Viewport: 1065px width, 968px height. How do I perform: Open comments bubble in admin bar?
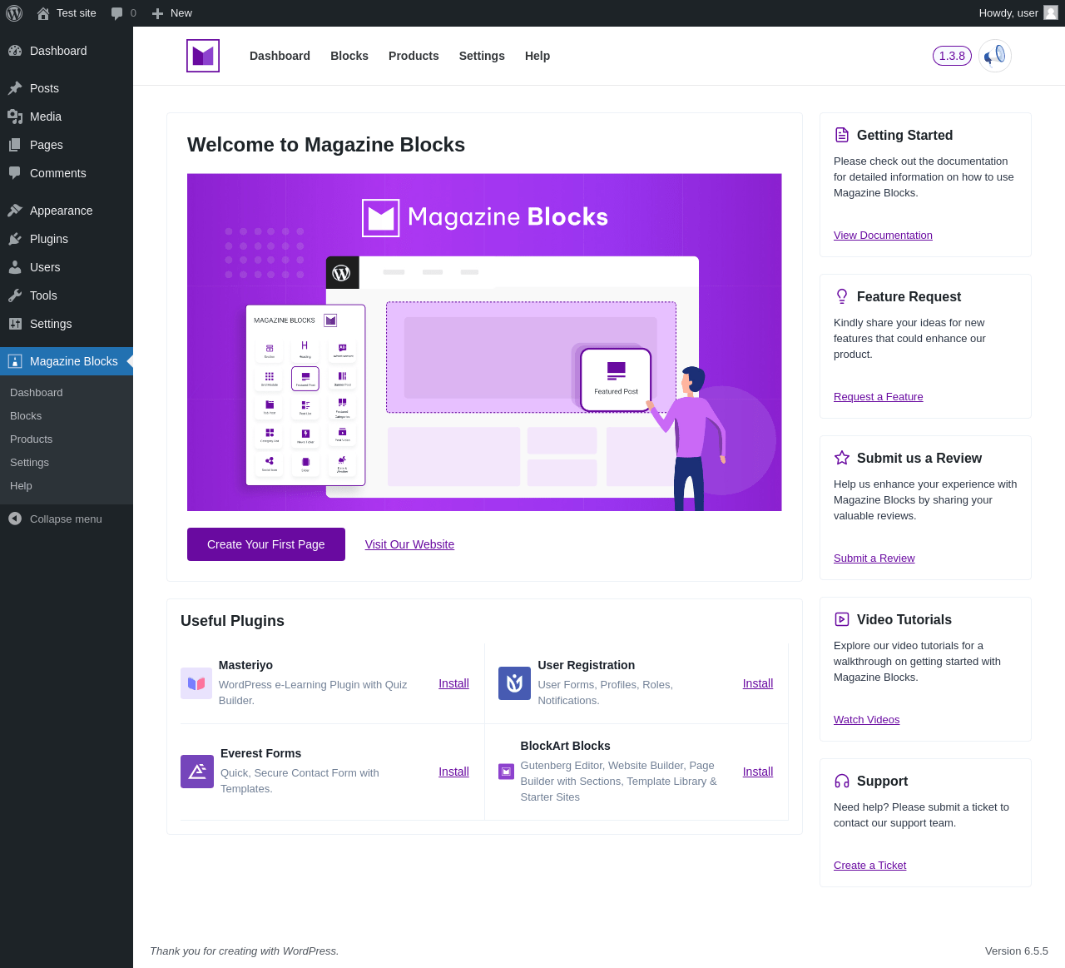pos(117,13)
